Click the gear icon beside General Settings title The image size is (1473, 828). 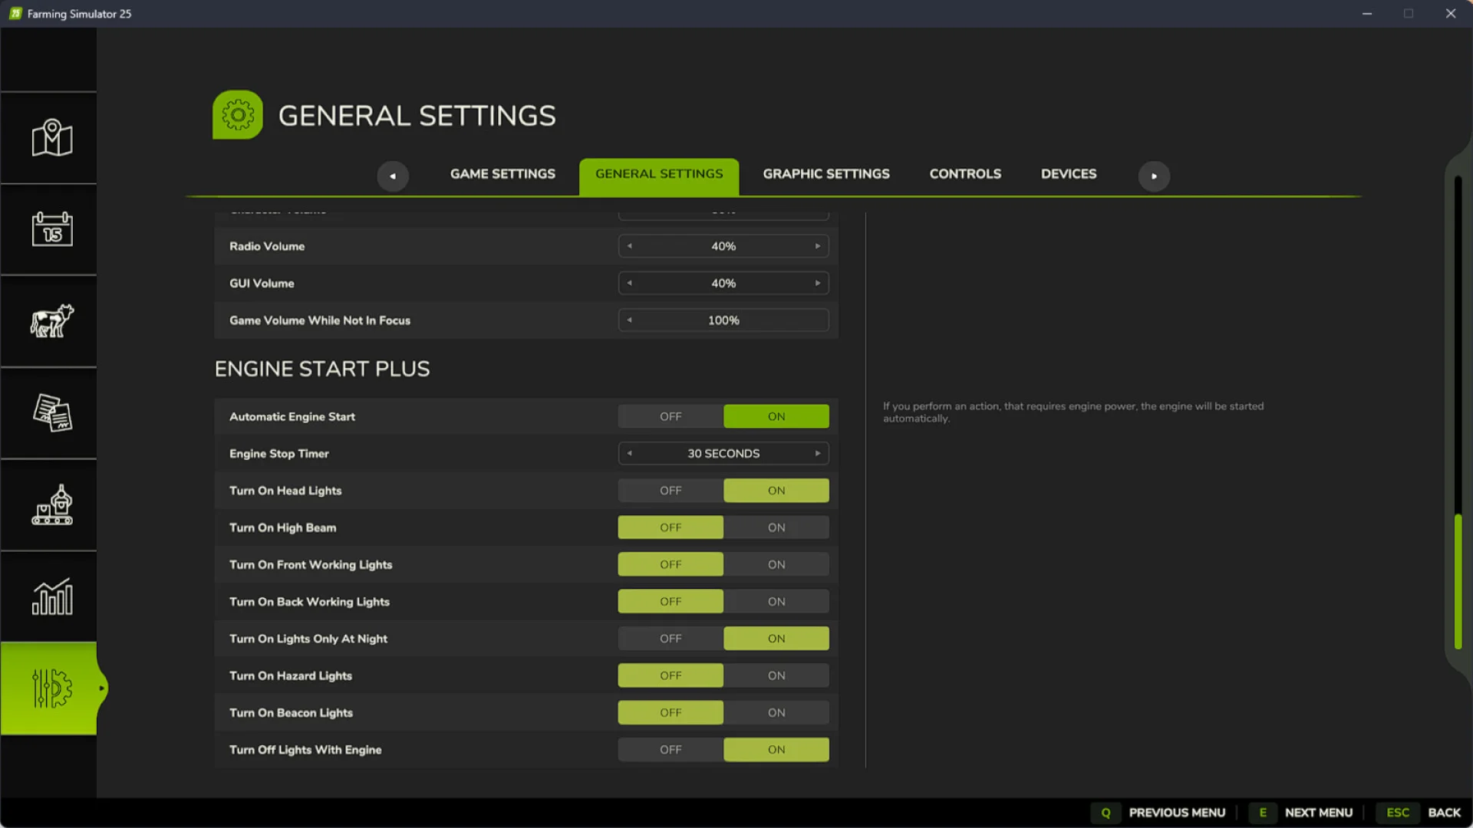(237, 114)
